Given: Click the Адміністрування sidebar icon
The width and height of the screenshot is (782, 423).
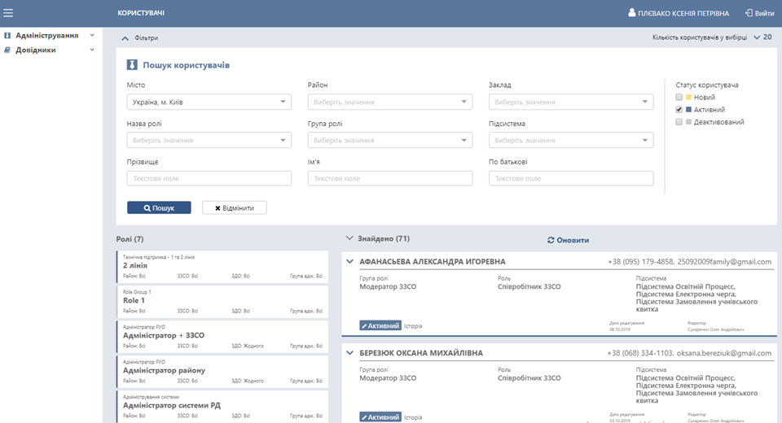Looking at the screenshot, I should [7, 36].
